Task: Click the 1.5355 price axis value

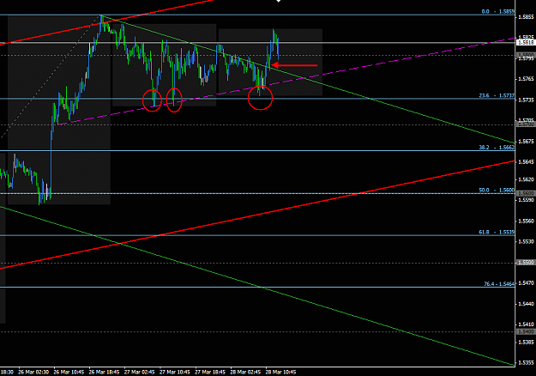Action: point(526,362)
